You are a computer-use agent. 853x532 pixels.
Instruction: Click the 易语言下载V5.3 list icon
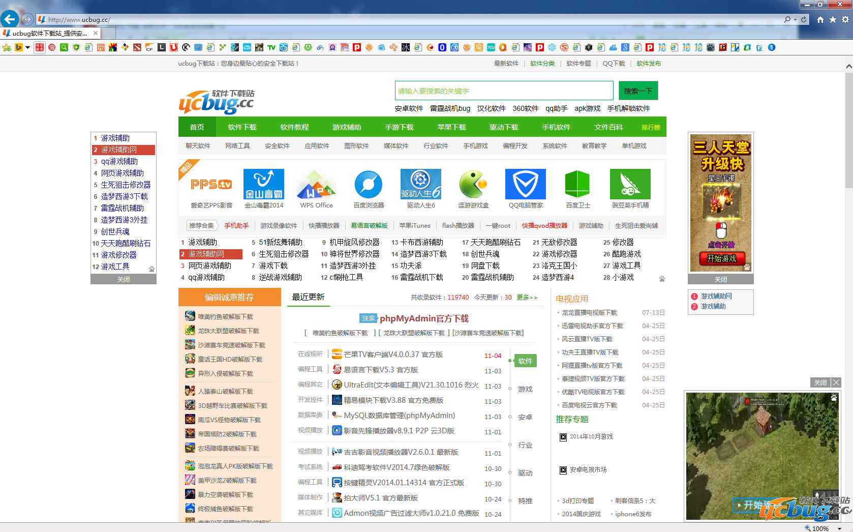coord(337,370)
